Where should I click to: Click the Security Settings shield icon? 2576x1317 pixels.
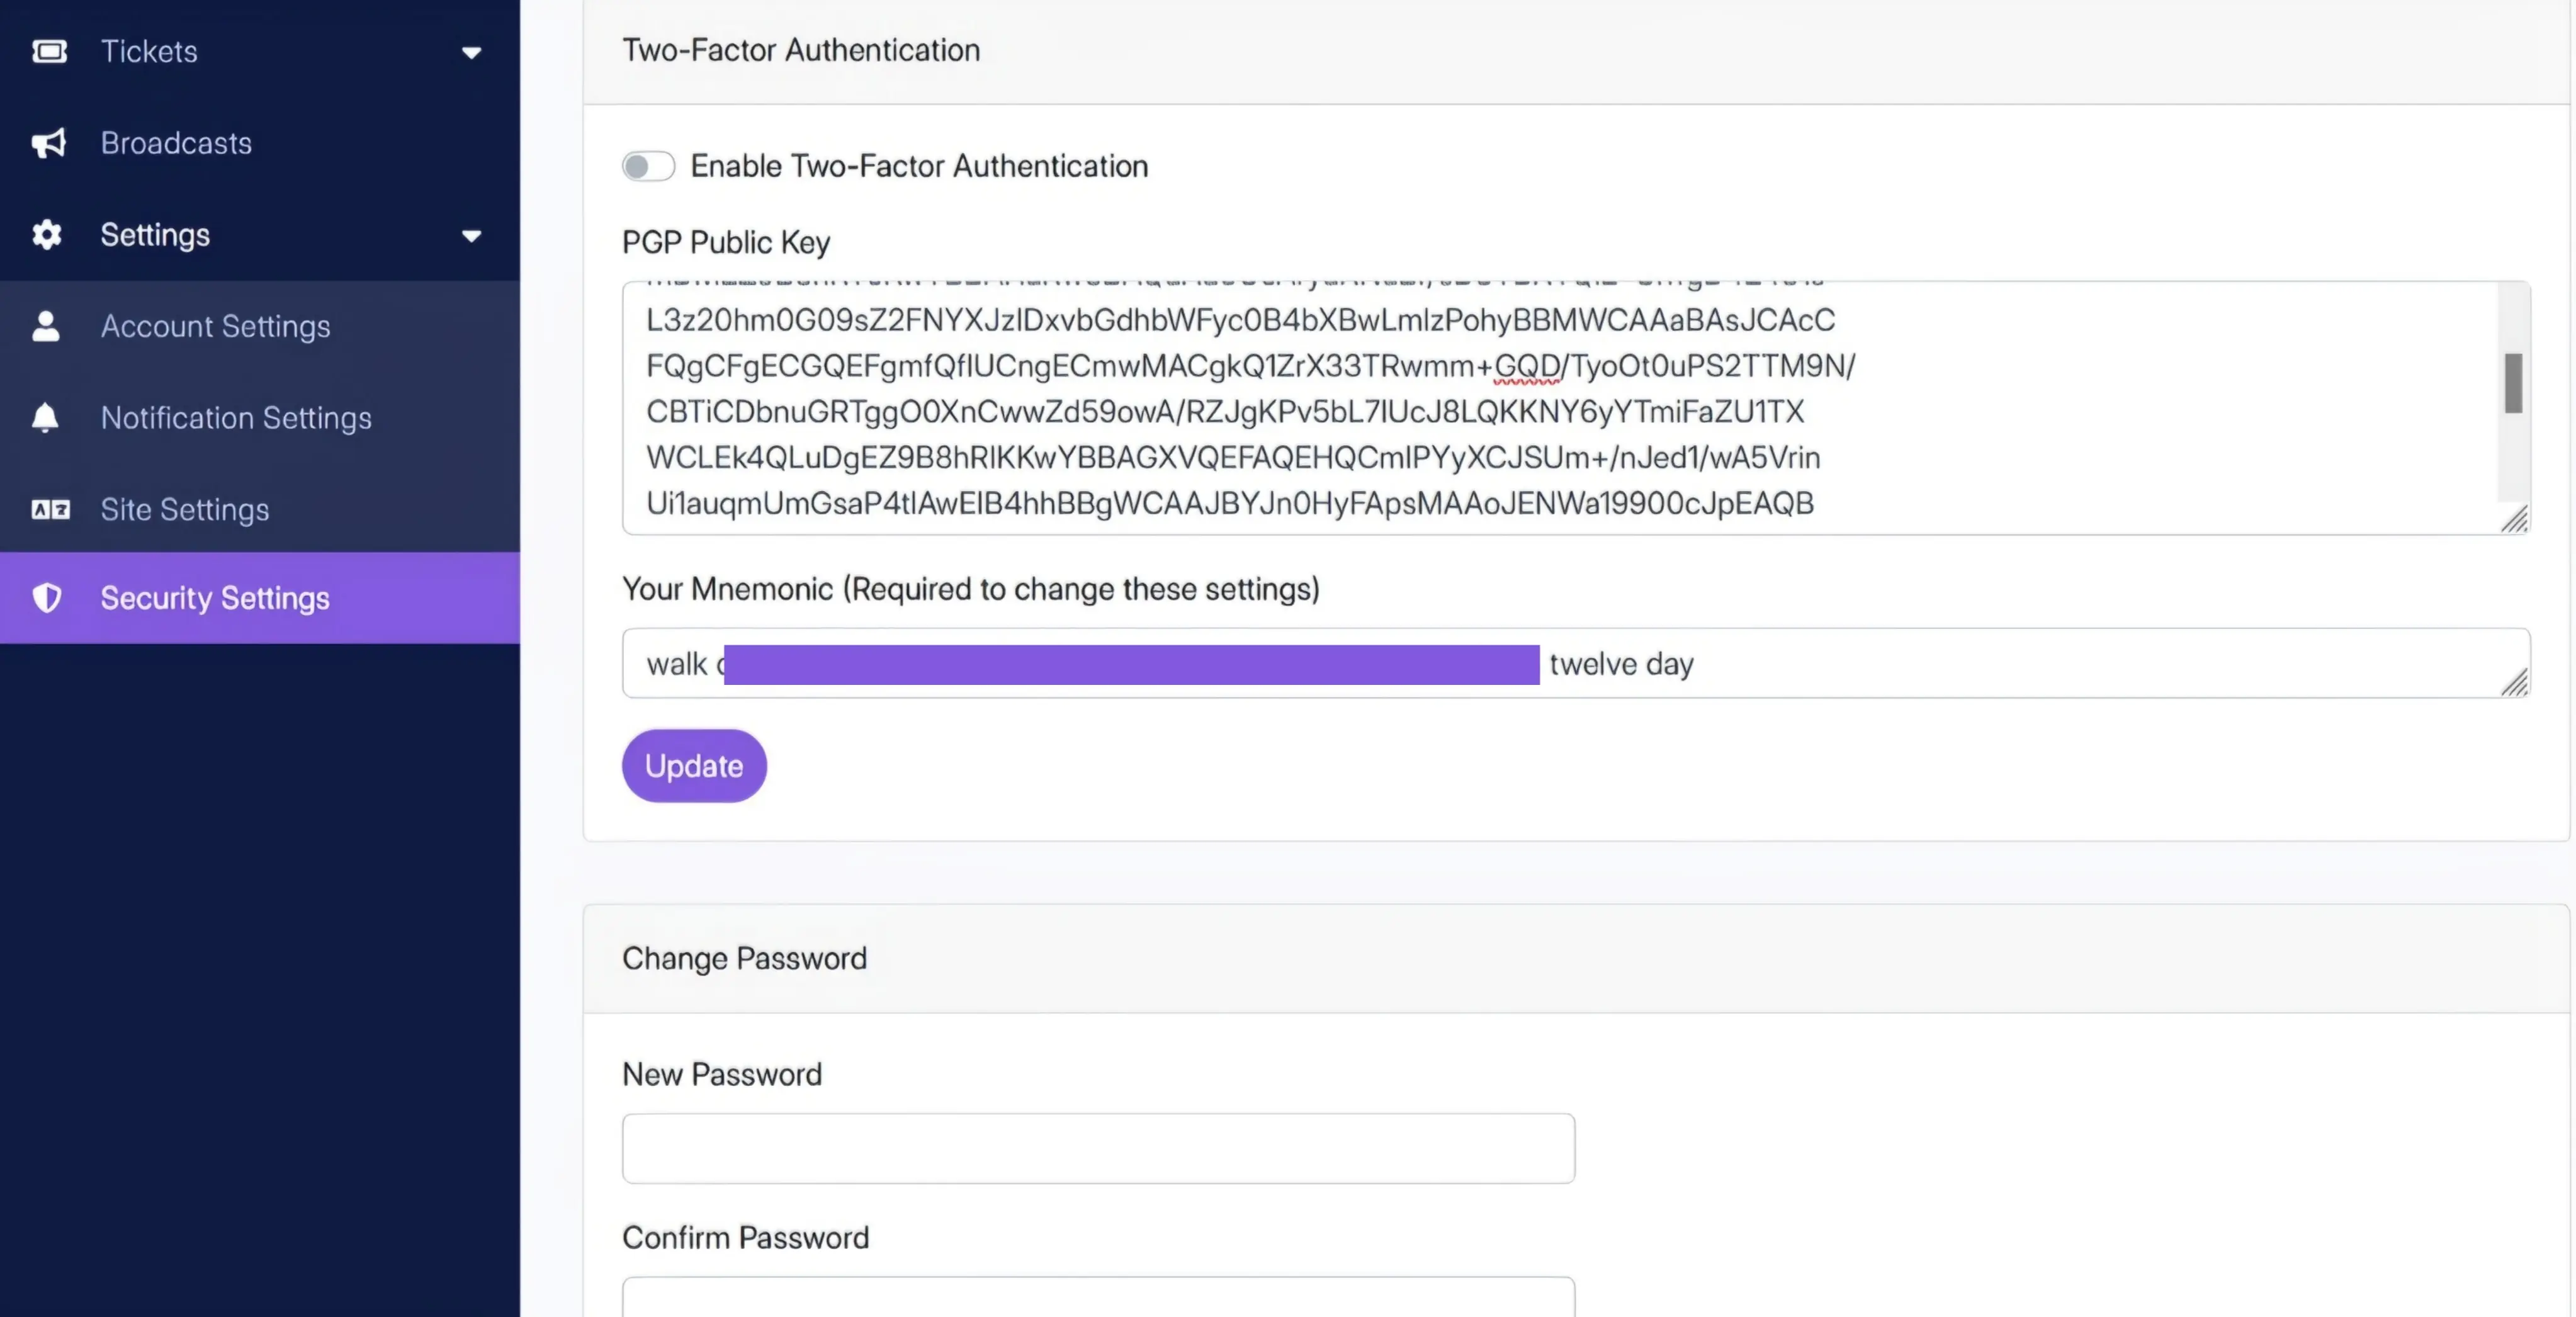click(x=47, y=598)
